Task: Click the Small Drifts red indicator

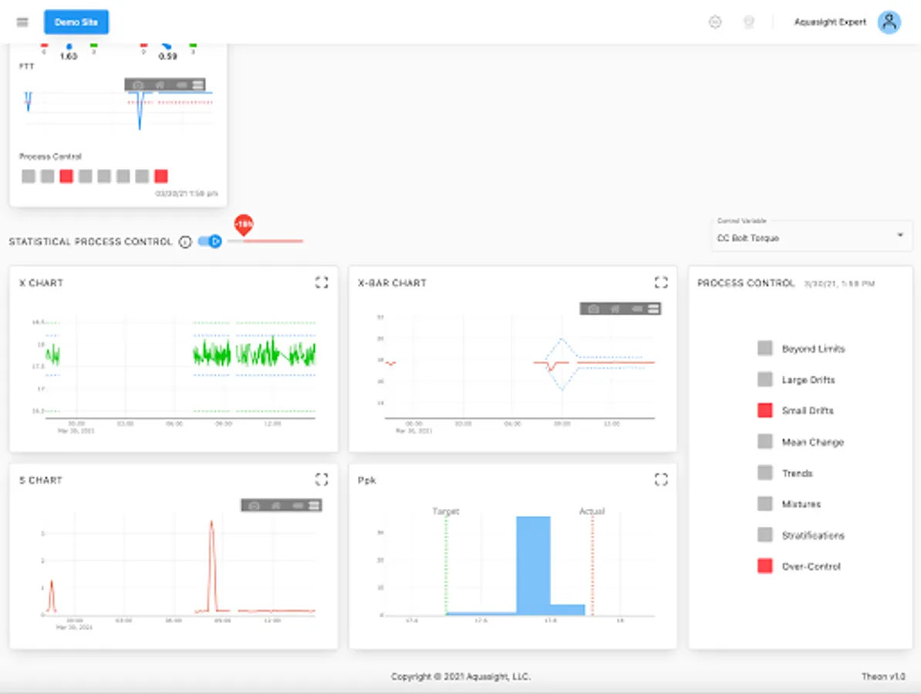Action: coord(764,410)
